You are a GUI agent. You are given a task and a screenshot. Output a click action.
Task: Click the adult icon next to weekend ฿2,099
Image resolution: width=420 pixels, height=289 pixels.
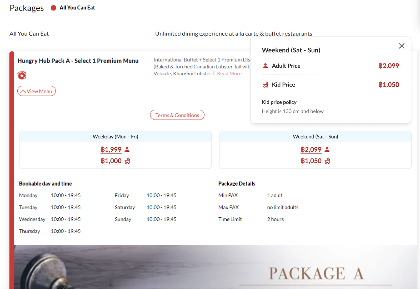327,150
